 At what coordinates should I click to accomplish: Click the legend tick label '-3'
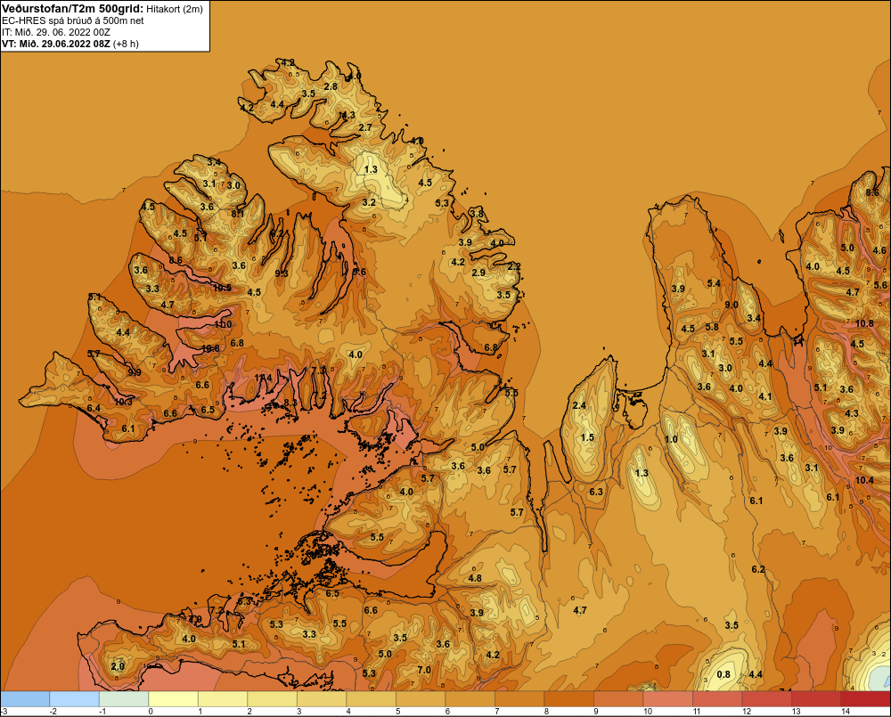[4, 712]
